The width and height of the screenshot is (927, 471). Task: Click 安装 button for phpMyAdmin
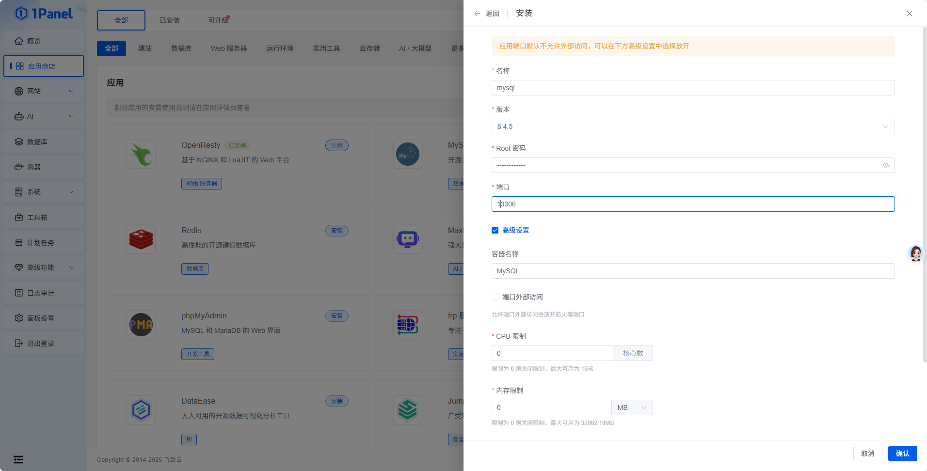coord(337,316)
